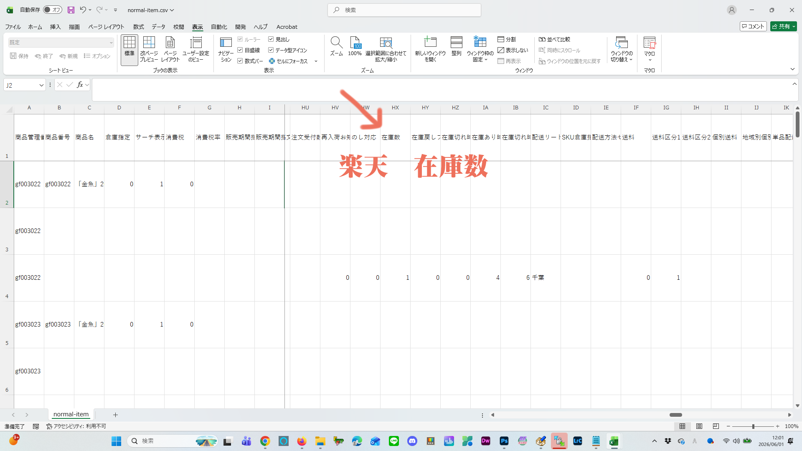Click the zoom level 100% in status bar
Screen dimensions: 802x451
(791, 426)
